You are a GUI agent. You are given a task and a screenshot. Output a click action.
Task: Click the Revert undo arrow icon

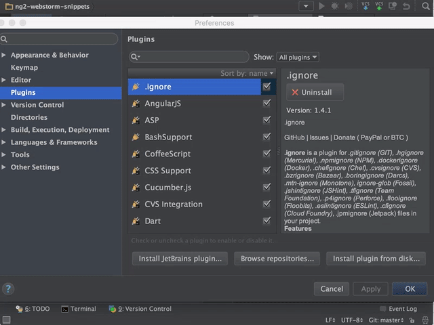(406, 6)
